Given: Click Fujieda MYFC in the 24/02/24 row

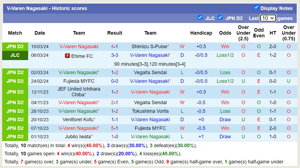Looking at the screenshot, I should click(79, 81).
